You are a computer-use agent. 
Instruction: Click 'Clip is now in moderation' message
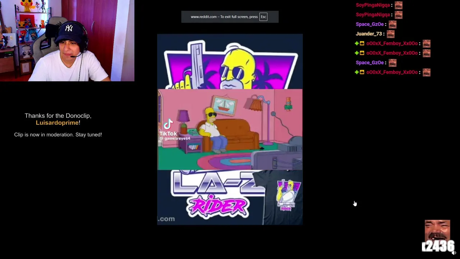[x=58, y=135]
